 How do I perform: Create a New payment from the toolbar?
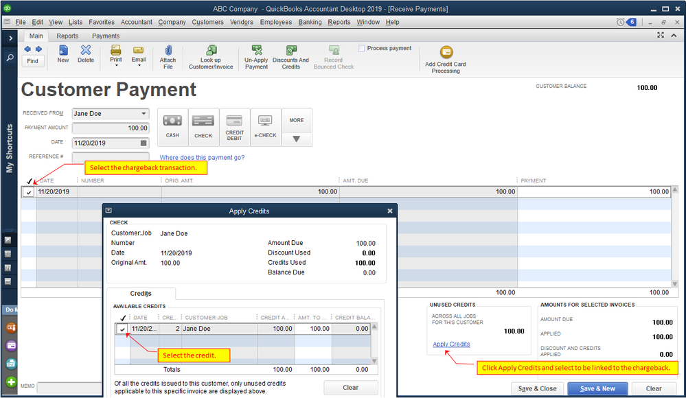pos(63,54)
